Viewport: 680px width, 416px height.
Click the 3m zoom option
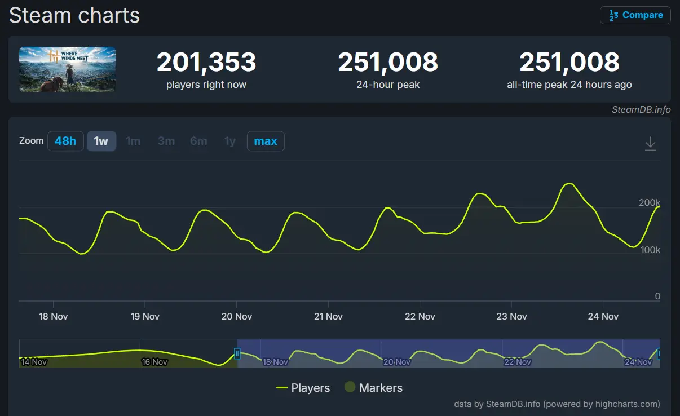(166, 141)
